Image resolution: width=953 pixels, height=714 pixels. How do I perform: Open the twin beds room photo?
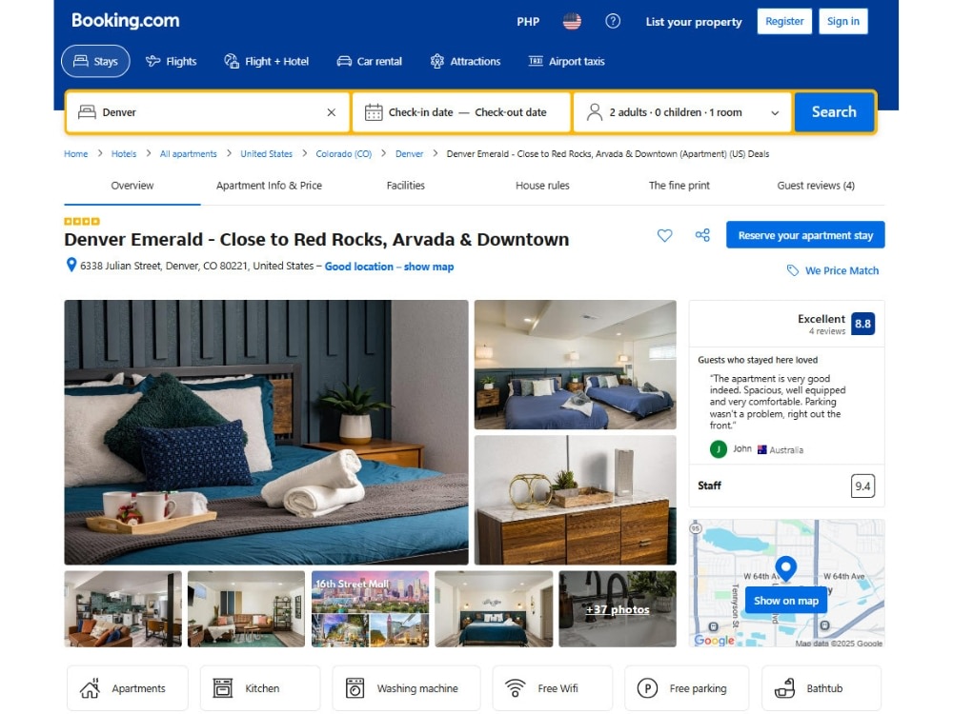pos(575,365)
